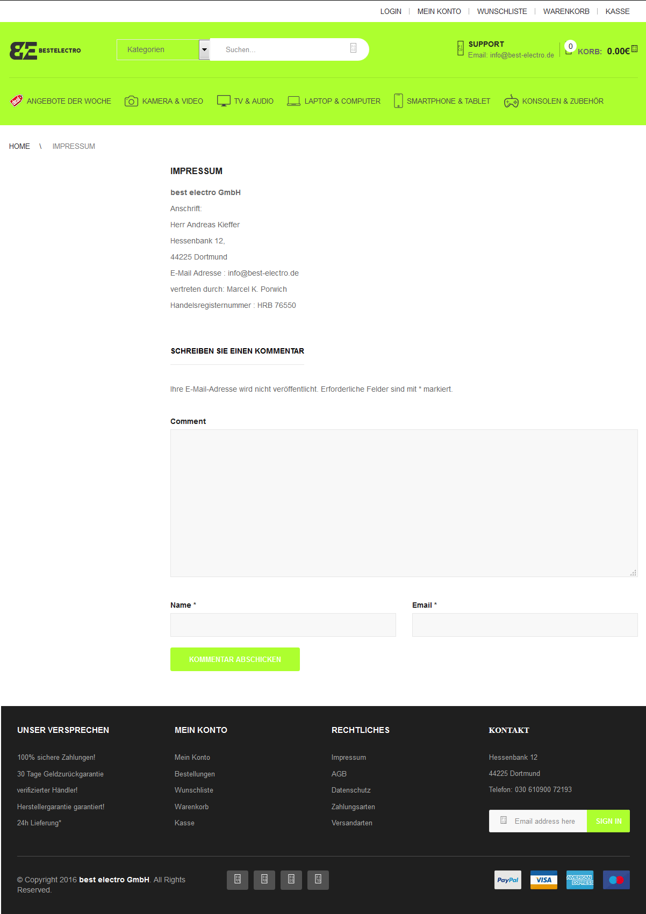646x914 pixels.
Task: Click the third footer social icon
Action: 291,880
